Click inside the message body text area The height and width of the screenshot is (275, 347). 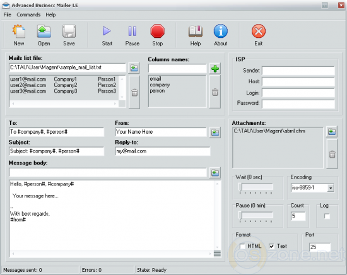point(112,216)
